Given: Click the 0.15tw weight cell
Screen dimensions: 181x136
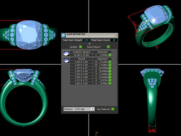Looking at the screenshot, I should (x=104, y=62).
